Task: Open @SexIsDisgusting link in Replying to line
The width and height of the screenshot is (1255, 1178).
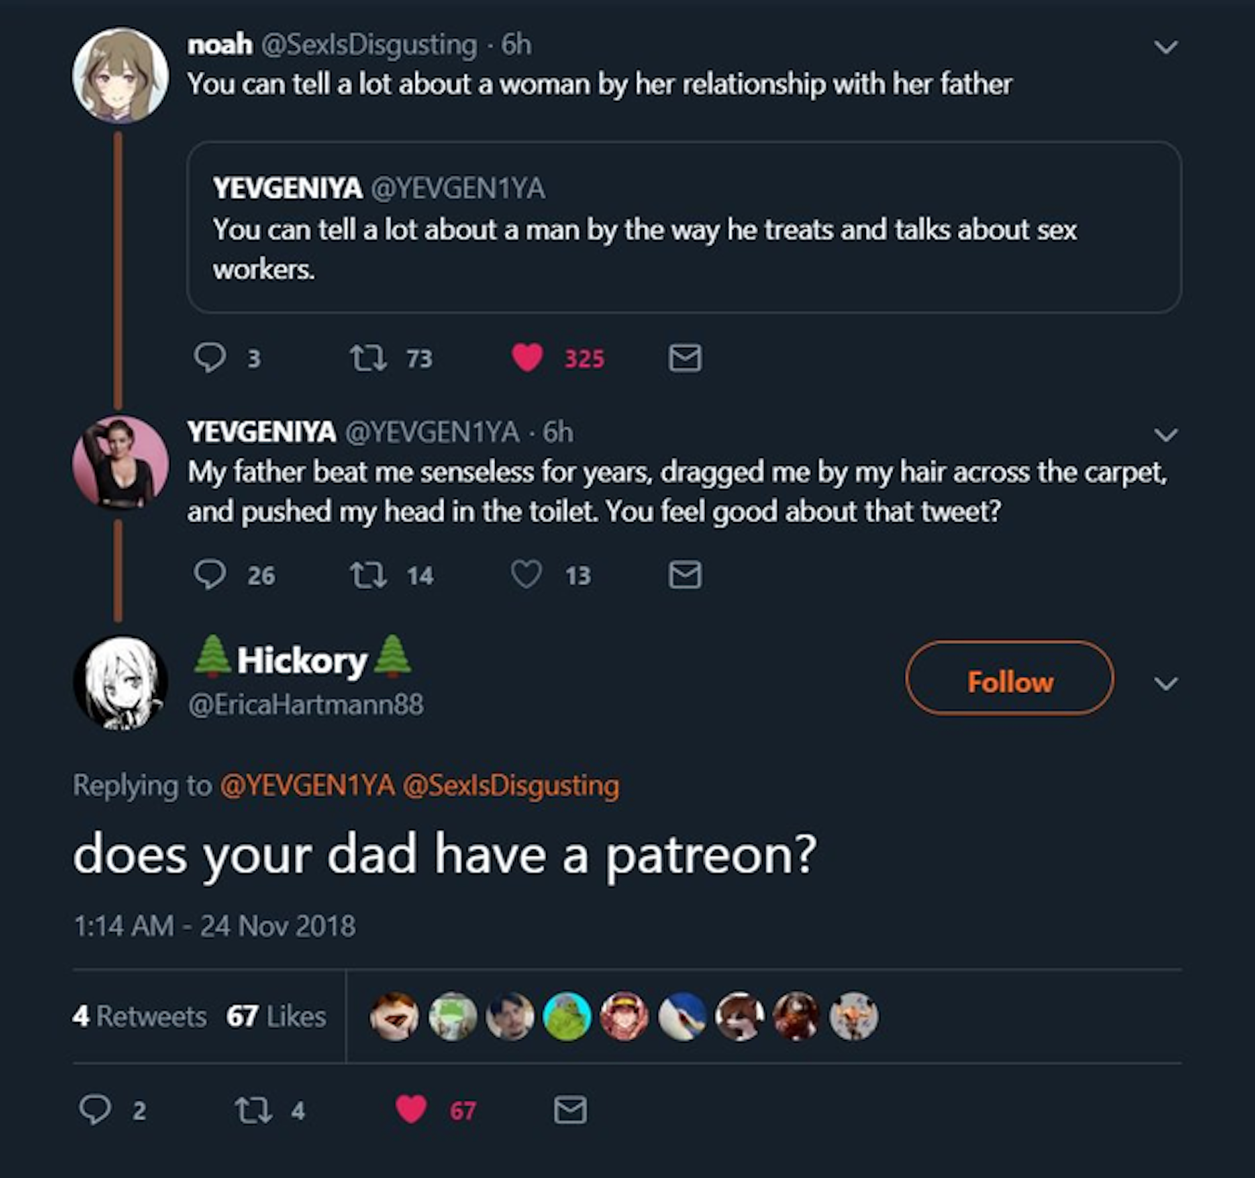Action: (510, 786)
